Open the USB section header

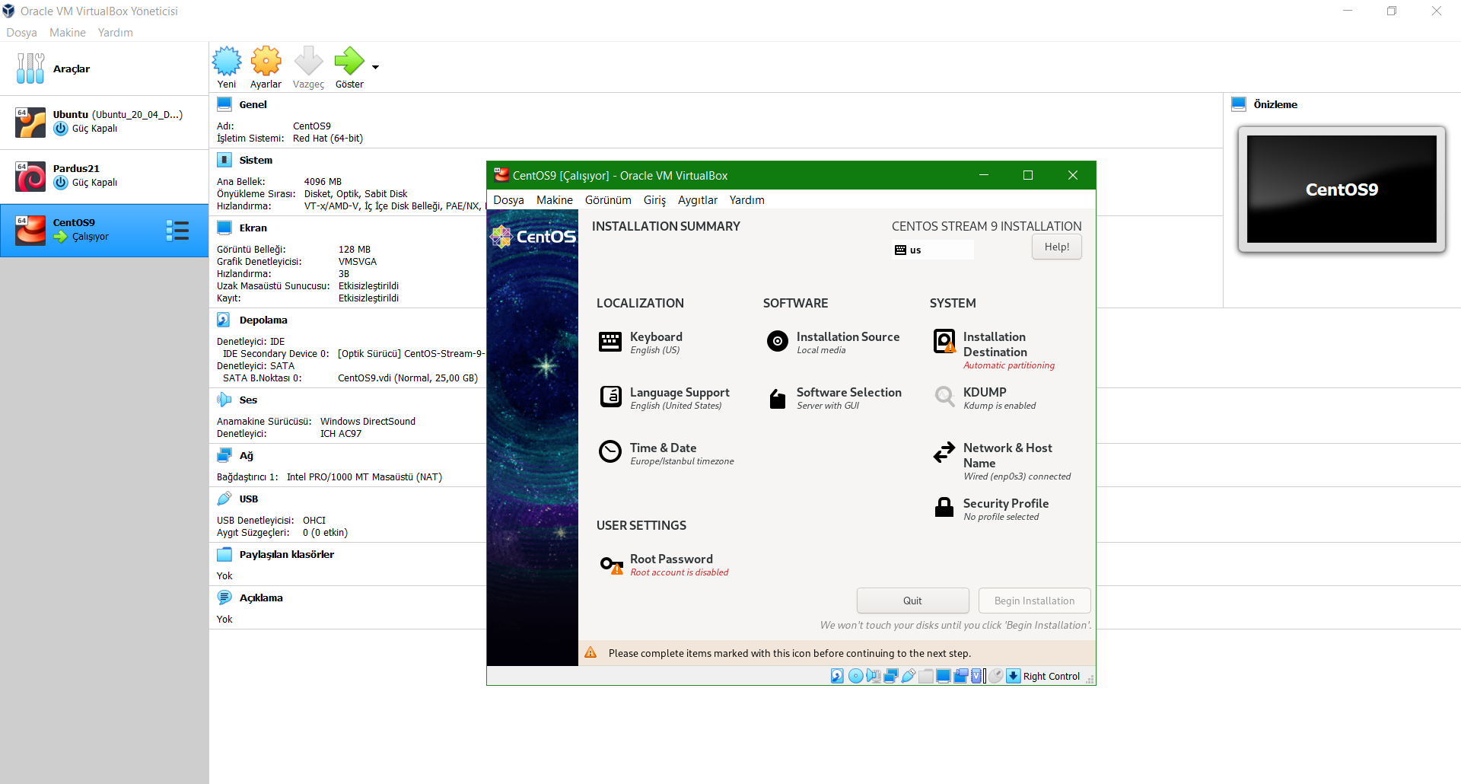249,499
